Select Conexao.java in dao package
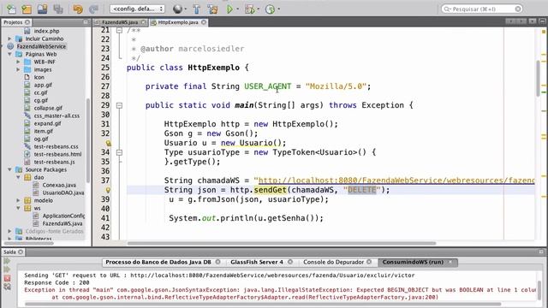 tap(59, 185)
